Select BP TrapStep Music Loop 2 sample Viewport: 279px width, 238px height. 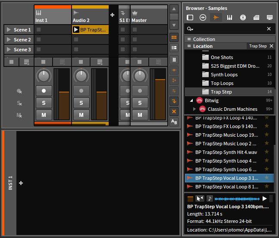(229, 144)
